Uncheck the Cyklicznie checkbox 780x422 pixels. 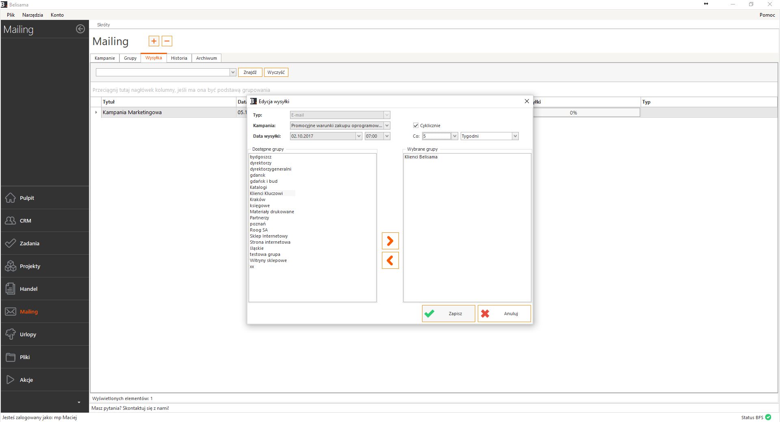click(x=416, y=126)
